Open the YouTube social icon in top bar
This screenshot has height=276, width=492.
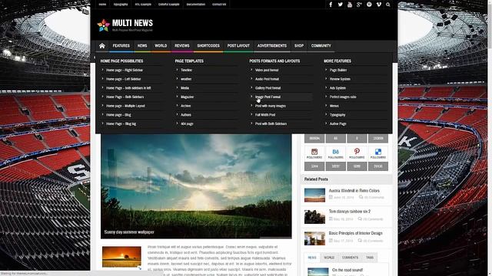point(350,5)
